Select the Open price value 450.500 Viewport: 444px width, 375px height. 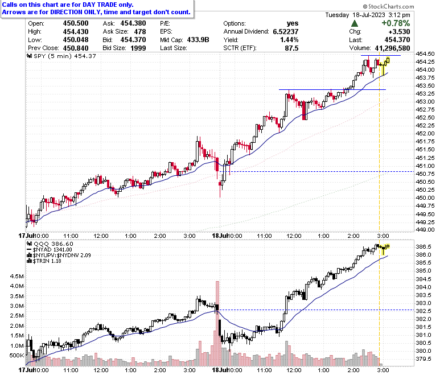click(76, 23)
